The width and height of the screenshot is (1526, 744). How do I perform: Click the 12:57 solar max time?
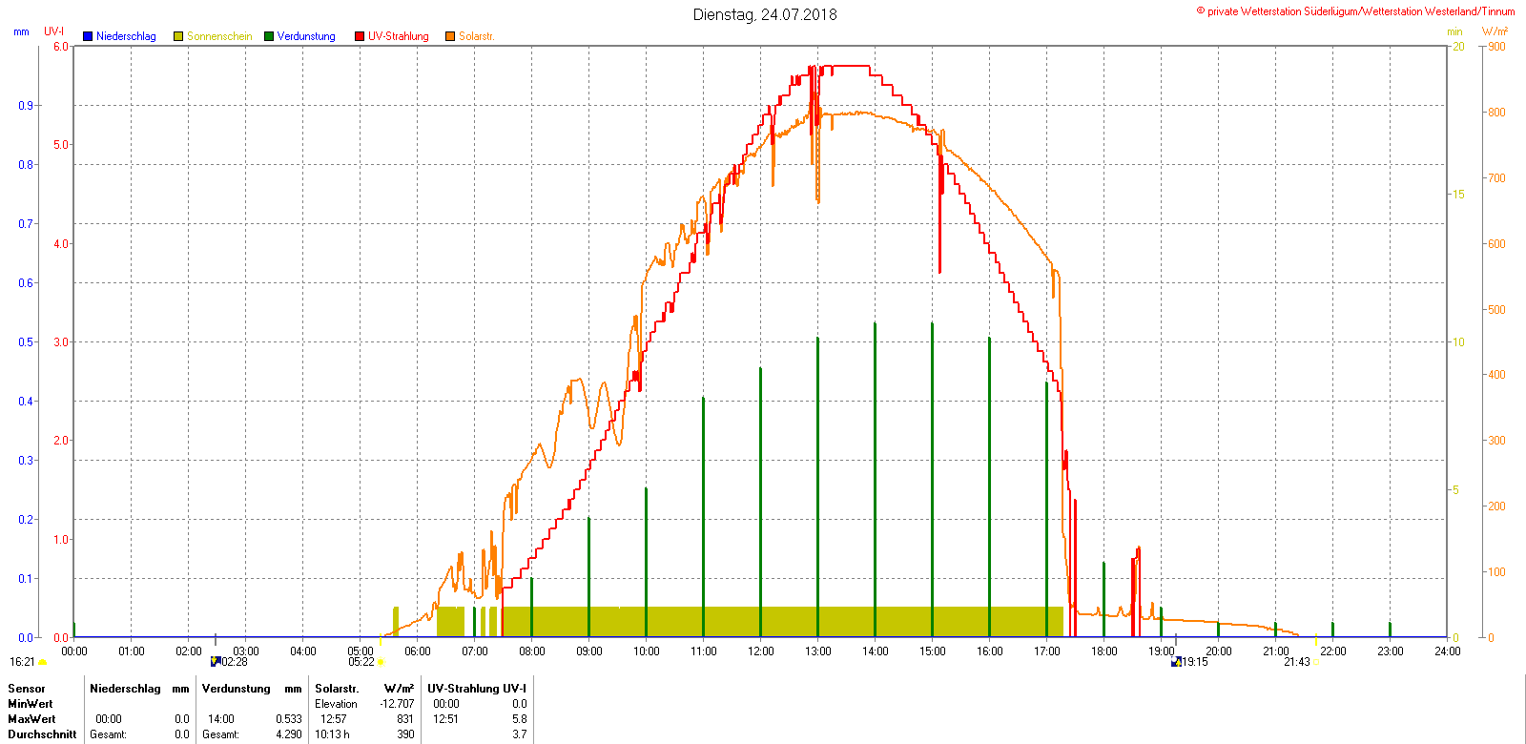click(334, 719)
